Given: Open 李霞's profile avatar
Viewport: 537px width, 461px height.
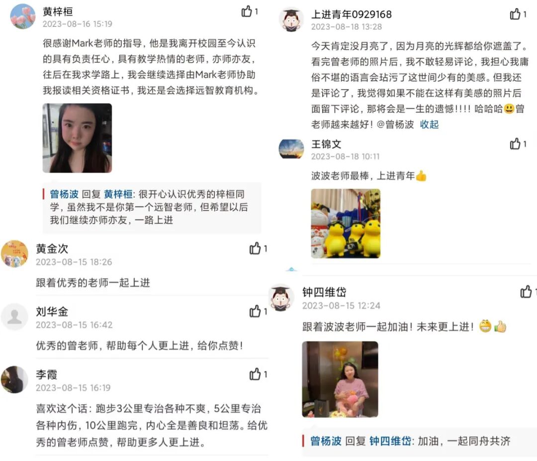Looking at the screenshot, I should (x=14, y=379).
